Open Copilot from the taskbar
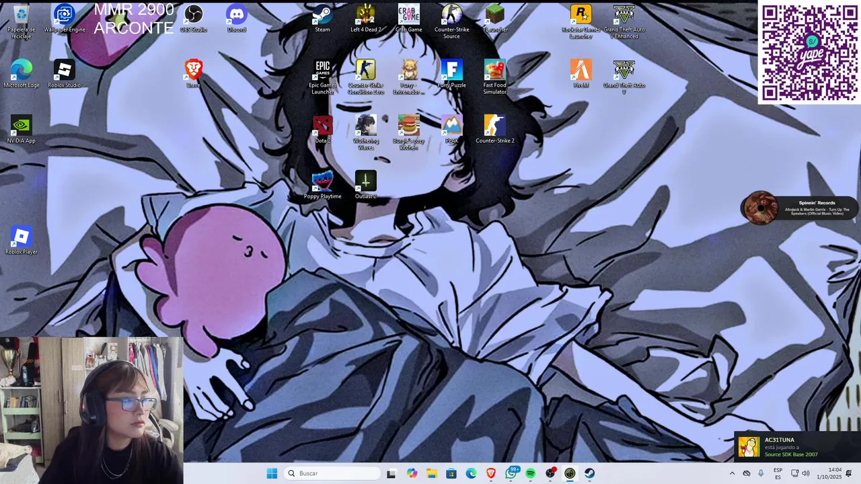Viewport: 861px width, 484px height. tap(412, 473)
